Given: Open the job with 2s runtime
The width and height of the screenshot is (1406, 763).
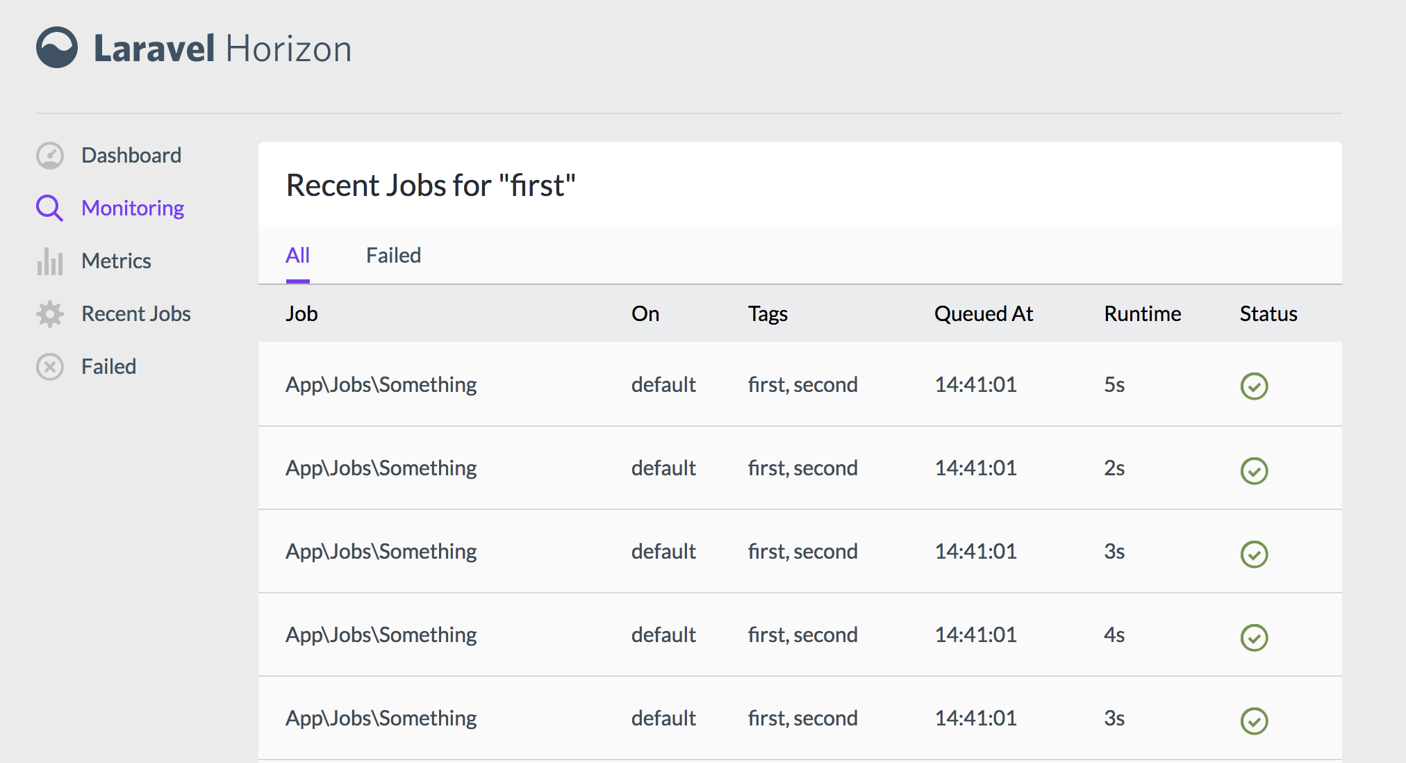Looking at the screenshot, I should tap(381, 468).
